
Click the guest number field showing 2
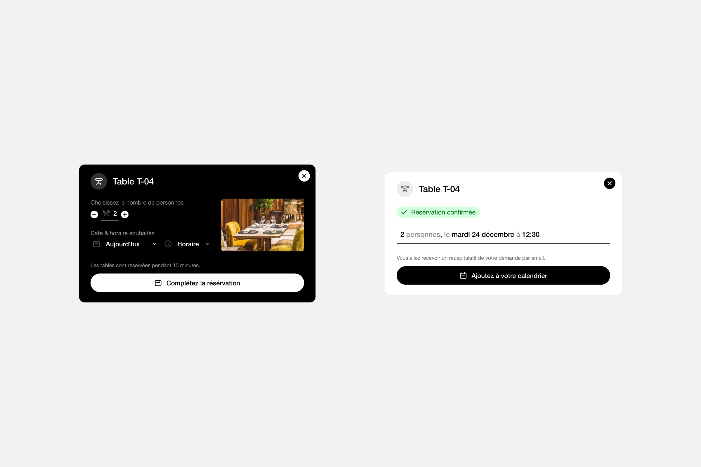(x=110, y=214)
